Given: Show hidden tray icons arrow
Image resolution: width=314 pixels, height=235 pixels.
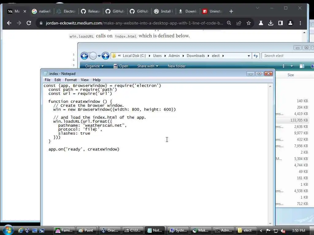Looking at the screenshot, I should [261, 231].
